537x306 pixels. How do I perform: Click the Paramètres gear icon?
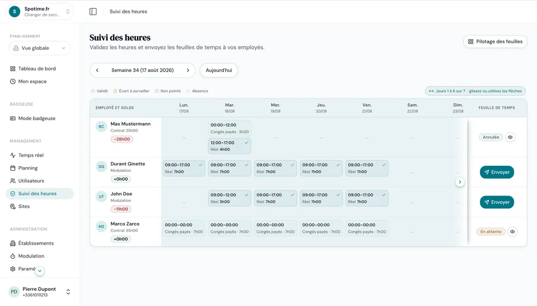(13, 269)
